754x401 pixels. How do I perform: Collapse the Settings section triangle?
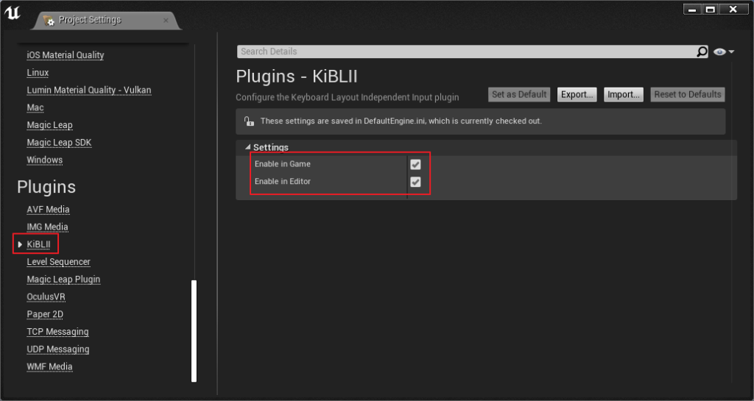247,147
